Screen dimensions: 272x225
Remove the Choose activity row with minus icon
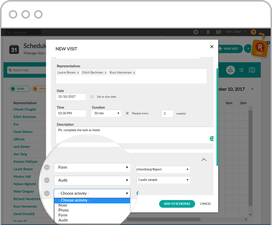tap(47, 193)
